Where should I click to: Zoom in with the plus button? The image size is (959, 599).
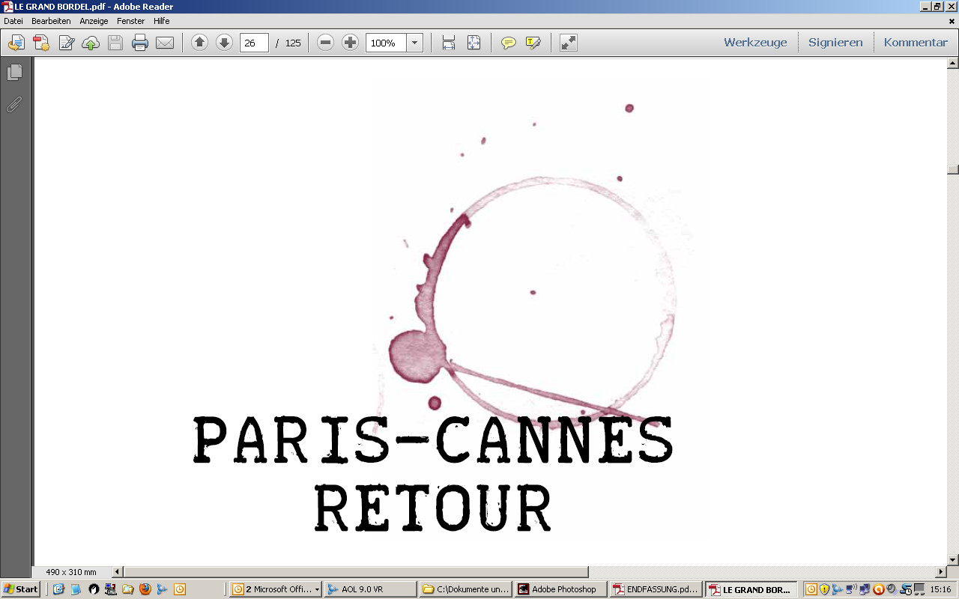pos(350,43)
